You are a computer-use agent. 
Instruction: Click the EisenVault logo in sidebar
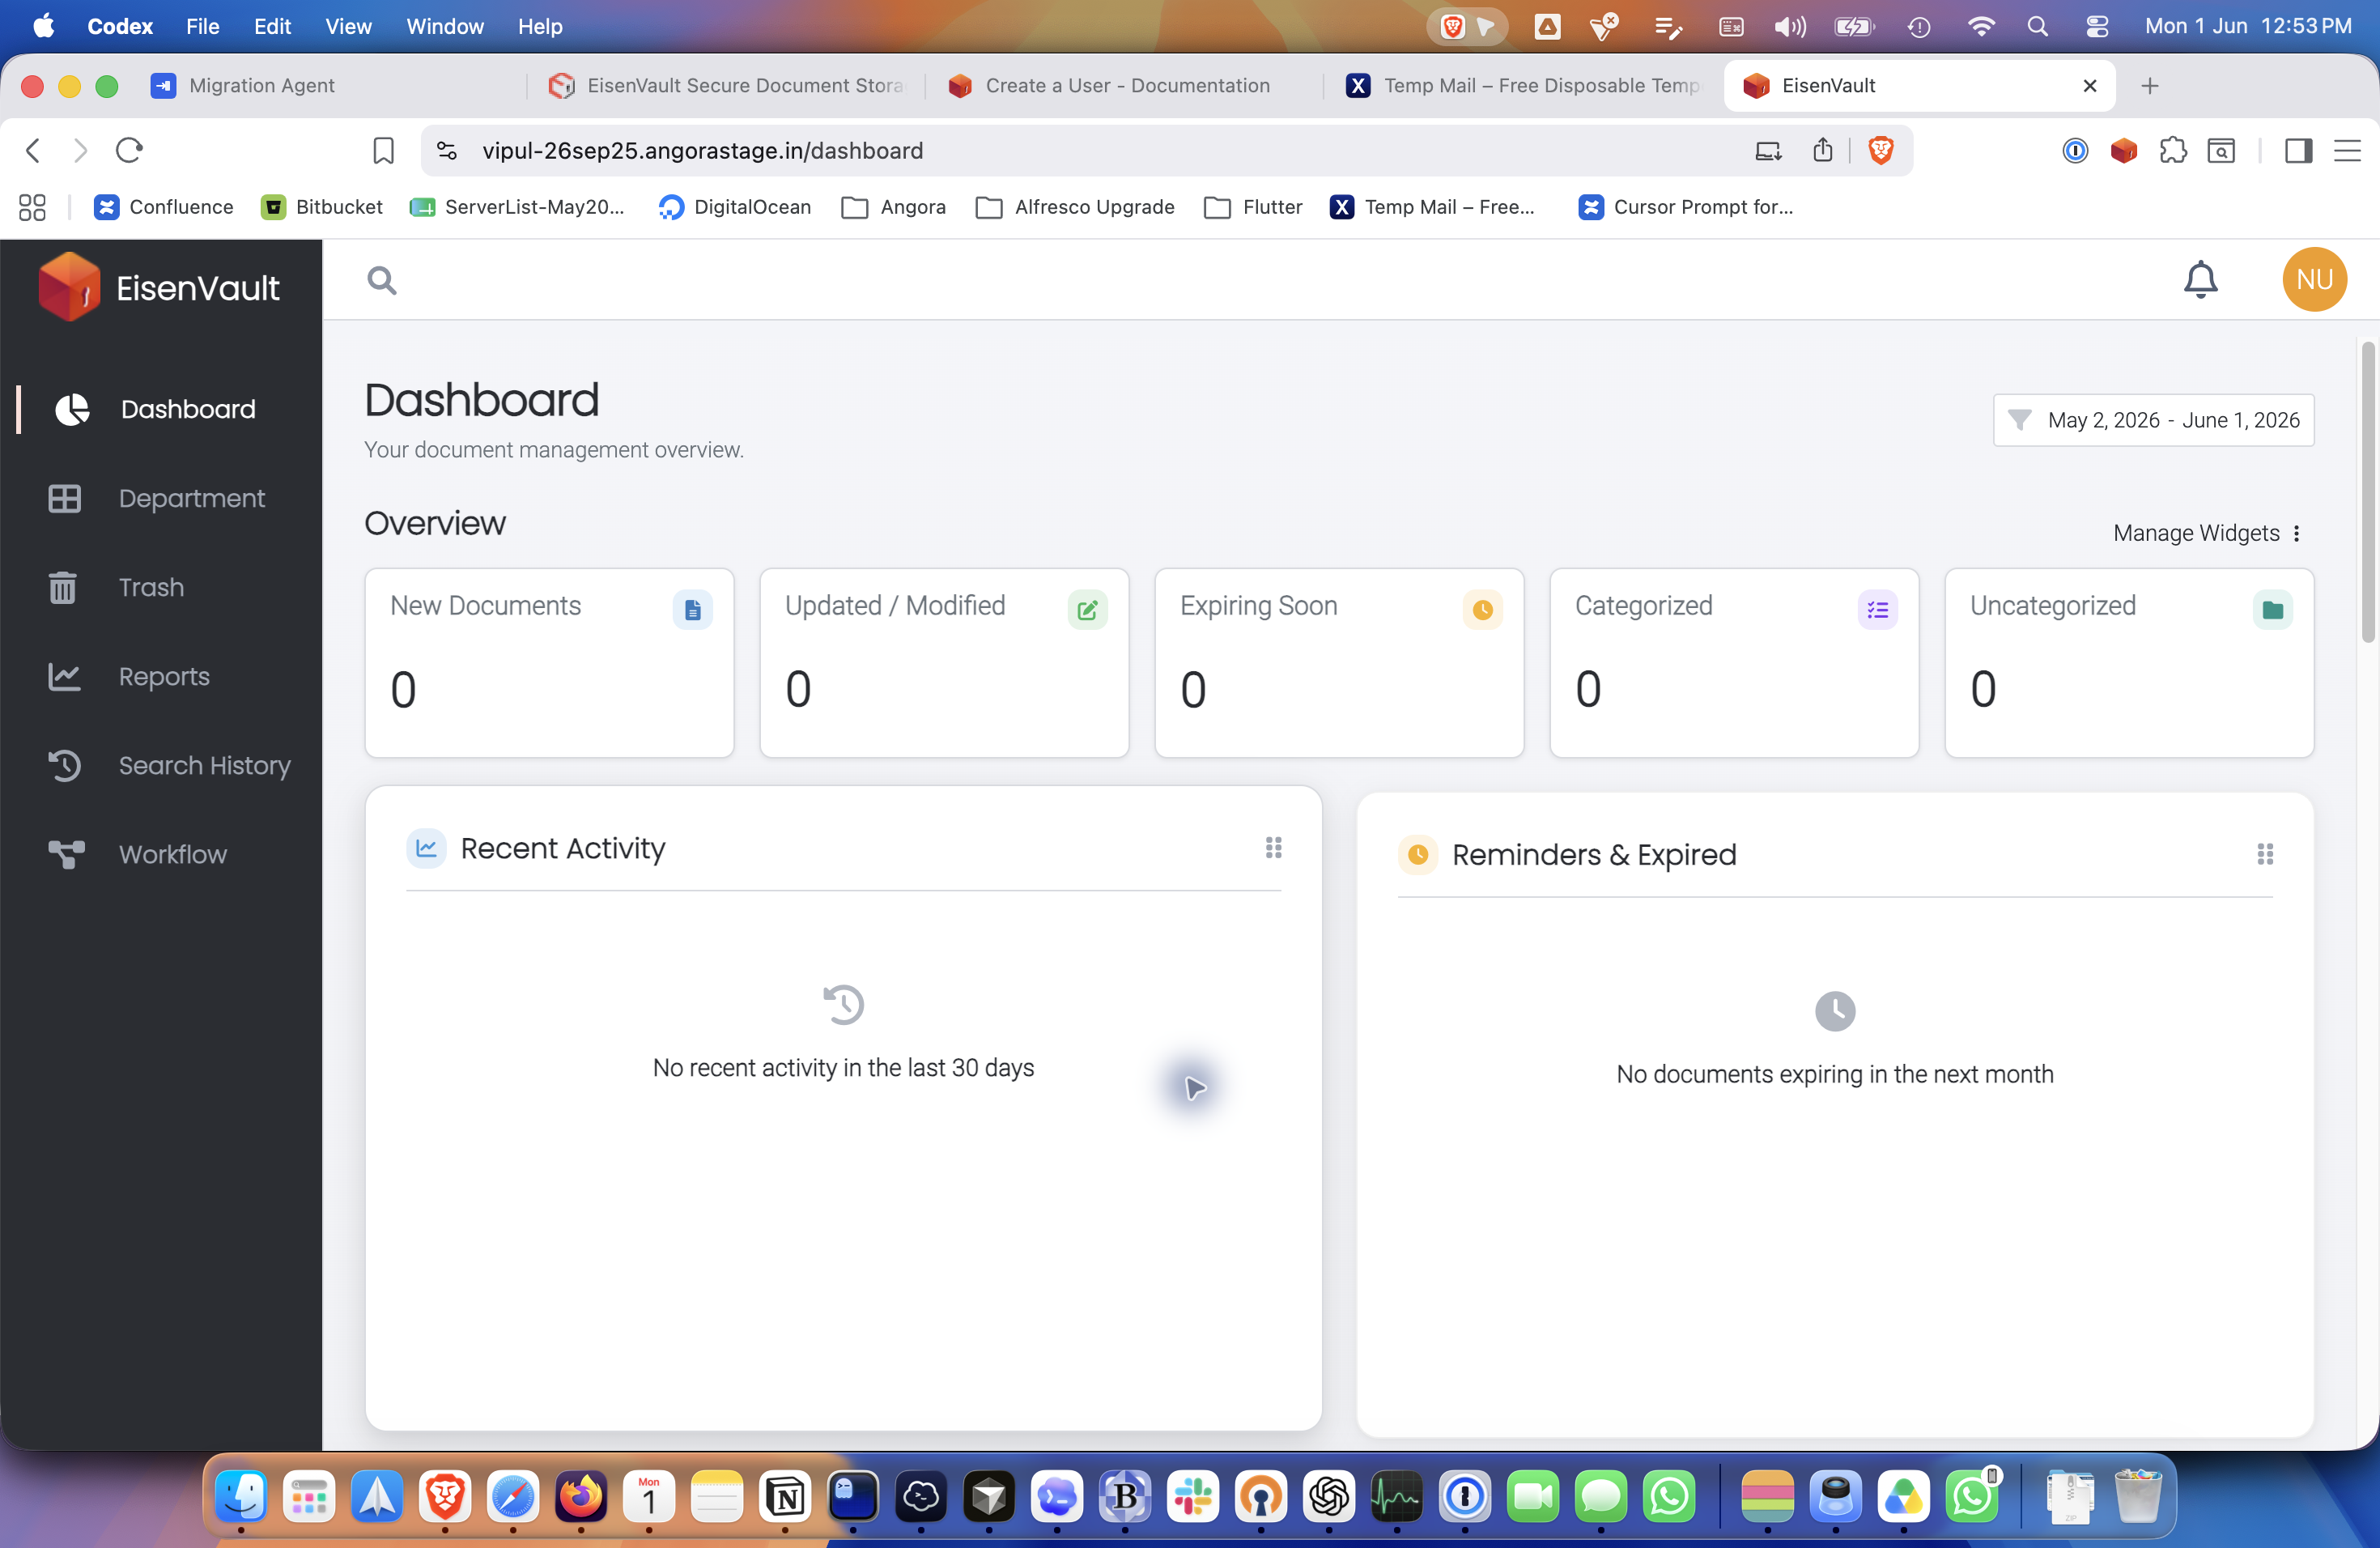[x=159, y=288]
